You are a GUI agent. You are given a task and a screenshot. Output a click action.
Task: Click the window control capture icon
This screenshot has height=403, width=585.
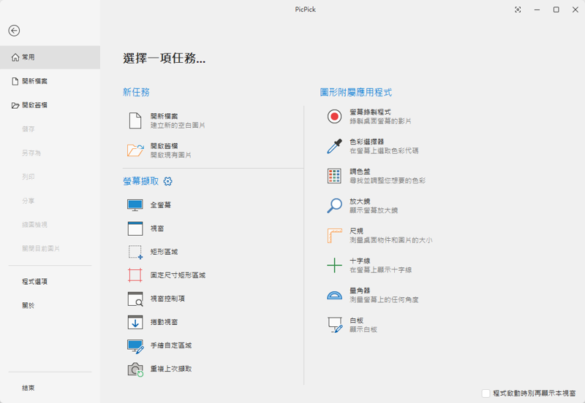pyautogui.click(x=135, y=299)
